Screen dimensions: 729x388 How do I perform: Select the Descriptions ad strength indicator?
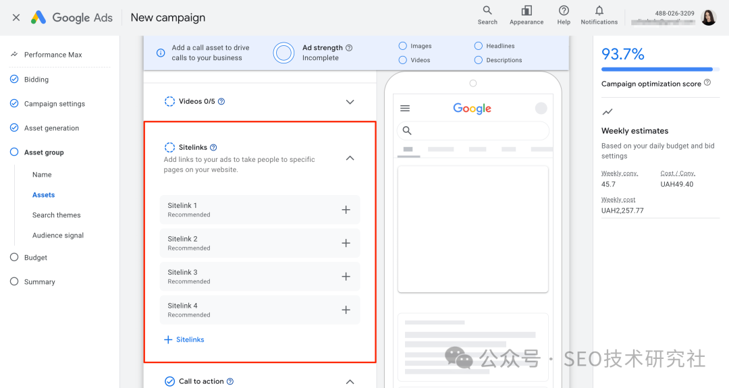coord(479,60)
